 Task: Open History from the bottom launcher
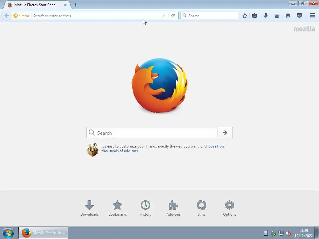pos(145,208)
